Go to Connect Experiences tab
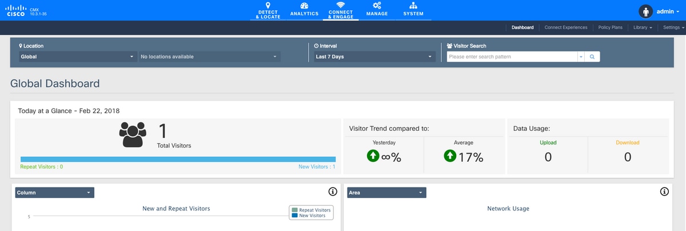 pyautogui.click(x=566, y=27)
